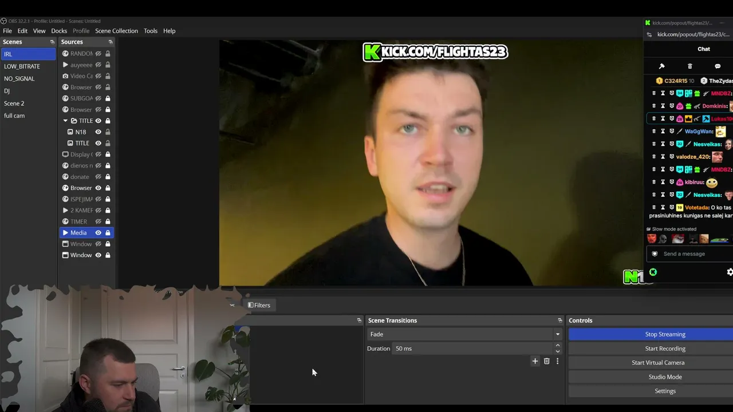Toggle lock on the dienos source
The image size is (733, 412).
coord(108,165)
